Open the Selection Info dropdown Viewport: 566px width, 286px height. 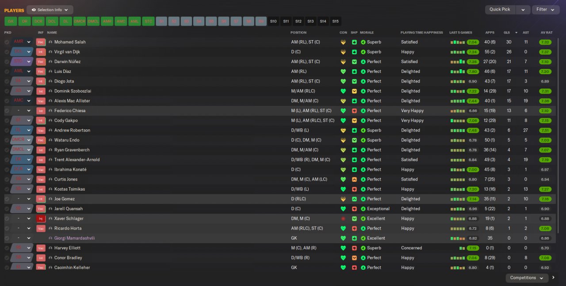coord(50,10)
